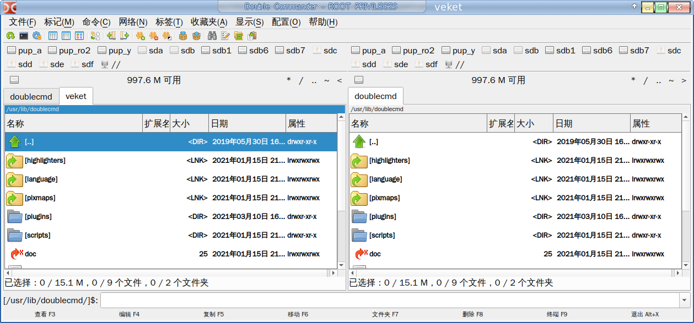Select the veket tab in left panel
Viewport: 694px width, 323px height.
[76, 96]
